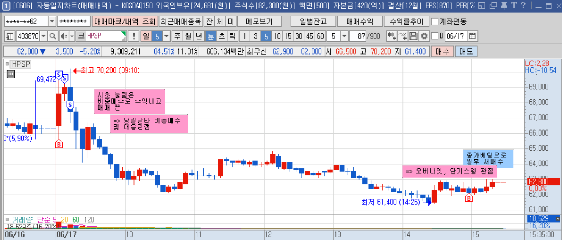The width and height of the screenshot is (562, 240).
Task: Click the account password field
Action: (x=74, y=22)
